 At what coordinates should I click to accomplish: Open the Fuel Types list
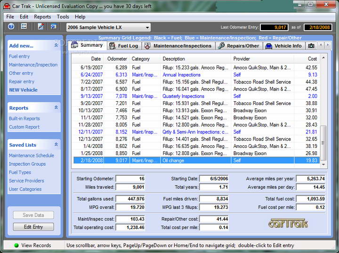(x=20, y=172)
